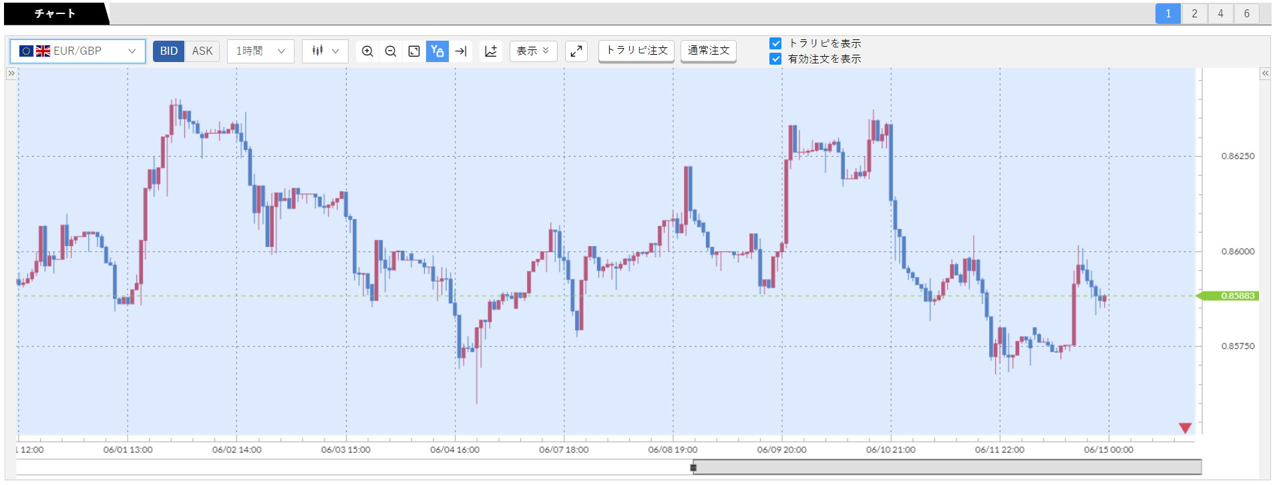This screenshot has height=485, width=1279.
Task: Switch to 4 chart layout
Action: click(1220, 13)
